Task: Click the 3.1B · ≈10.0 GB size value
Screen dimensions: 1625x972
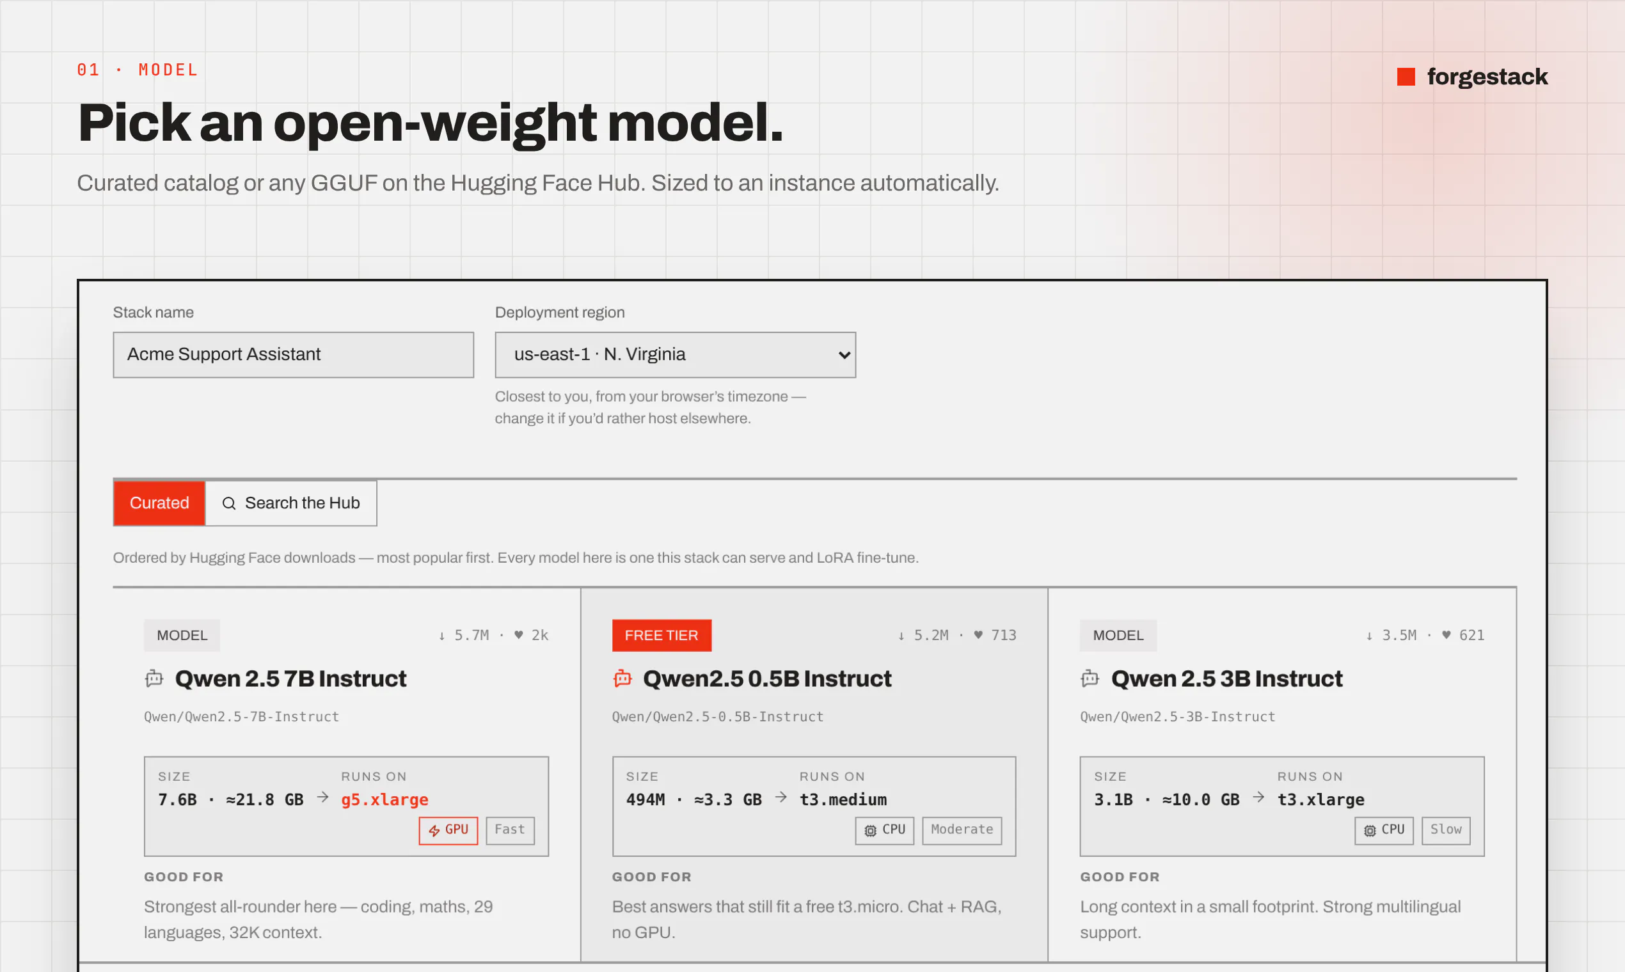Action: point(1166,800)
